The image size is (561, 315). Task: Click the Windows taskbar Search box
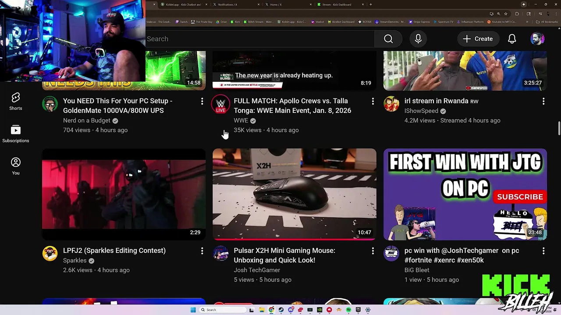pyautogui.click(x=223, y=310)
